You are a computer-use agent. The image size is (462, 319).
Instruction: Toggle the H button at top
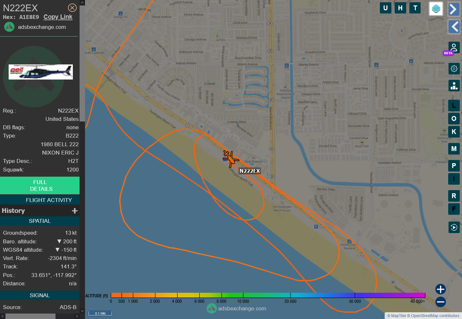pyautogui.click(x=400, y=8)
